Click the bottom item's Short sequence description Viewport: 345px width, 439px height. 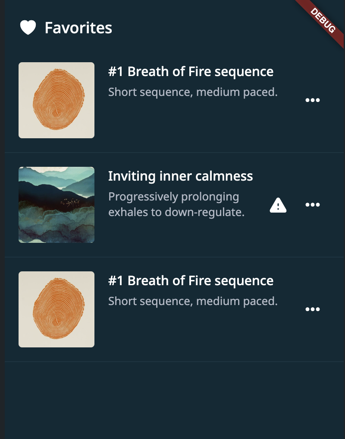pyautogui.click(x=193, y=301)
